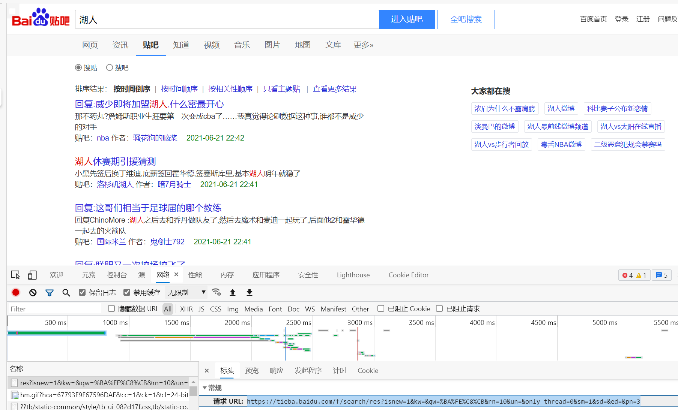The height and width of the screenshot is (410, 678).
Task: Filter requests by JS type
Action: [x=201, y=309]
